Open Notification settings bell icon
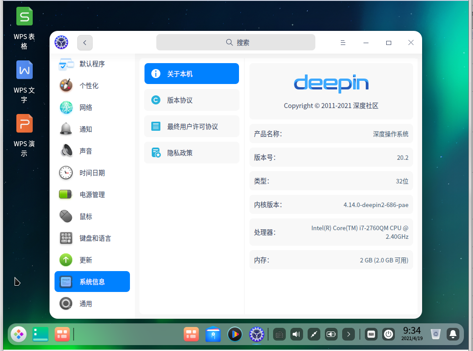Image resolution: width=473 pixels, height=351 pixels. (66, 129)
